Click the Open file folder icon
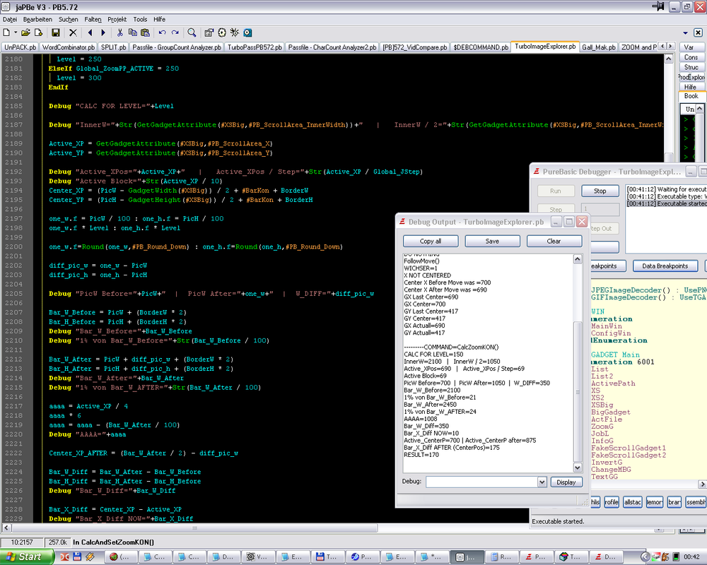The height and width of the screenshot is (565, 707). [26, 32]
